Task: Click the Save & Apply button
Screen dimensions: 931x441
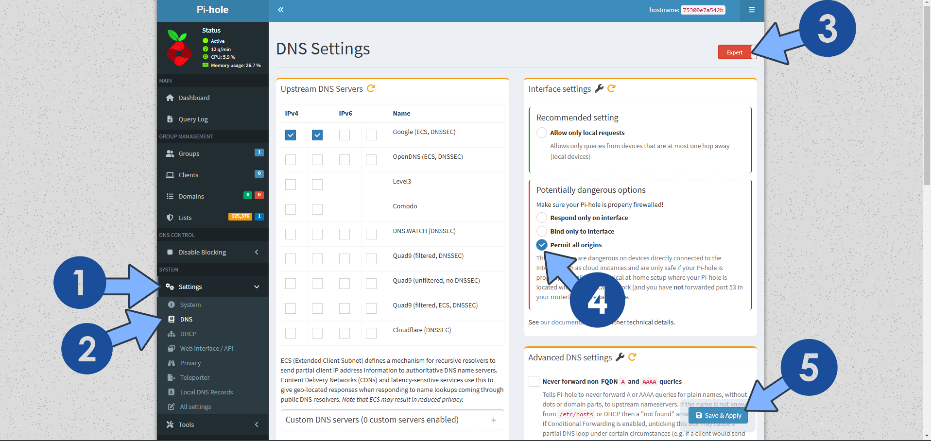Action: 718,415
